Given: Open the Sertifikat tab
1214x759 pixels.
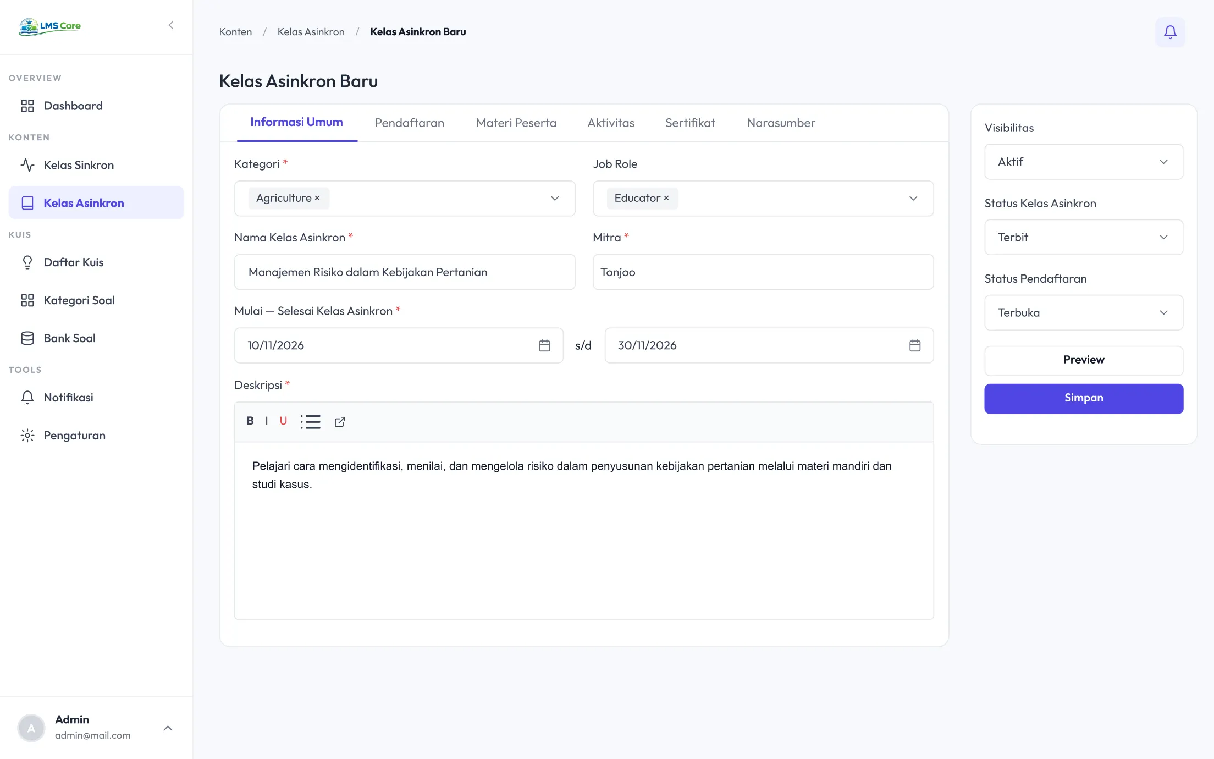Looking at the screenshot, I should (690, 123).
